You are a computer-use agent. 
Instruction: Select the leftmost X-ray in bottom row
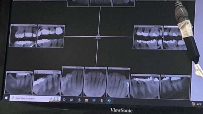click(x=19, y=83)
